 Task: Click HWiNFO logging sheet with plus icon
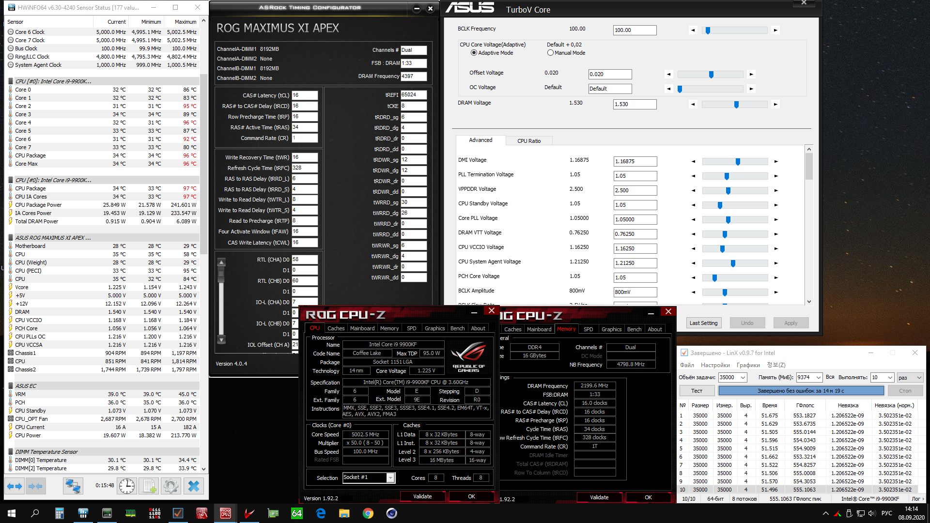click(x=149, y=486)
